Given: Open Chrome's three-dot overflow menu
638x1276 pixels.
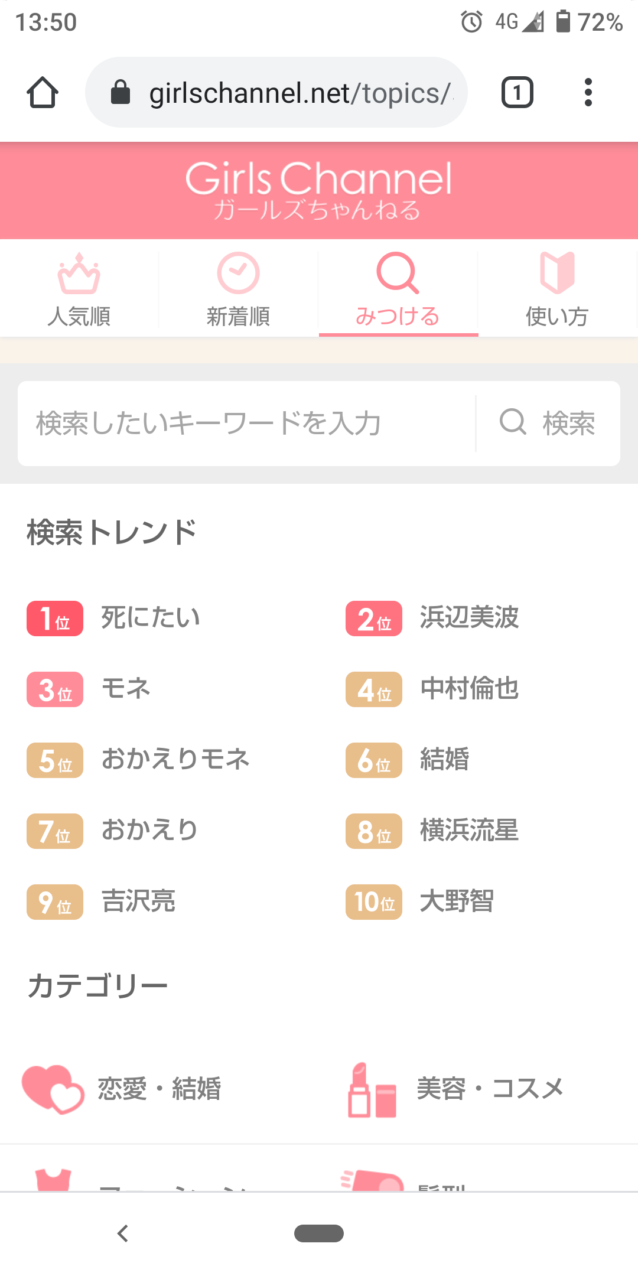Looking at the screenshot, I should 588,93.
